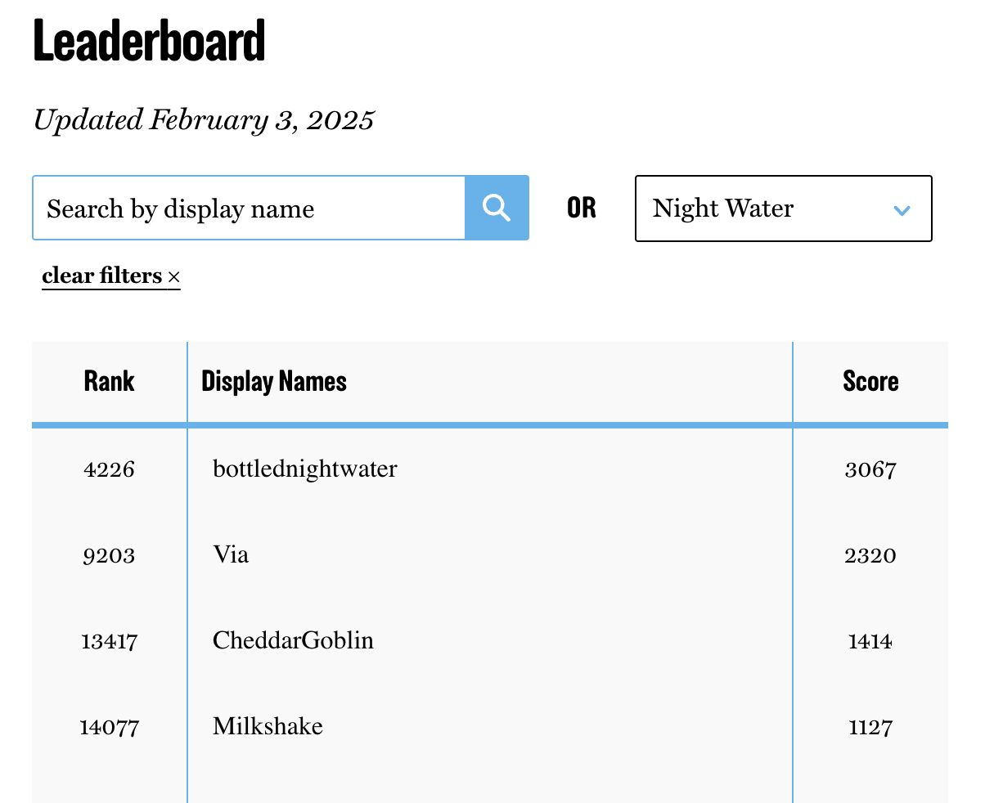Select the CheddarGoblin row in the table
985x803 pixels.
(293, 641)
